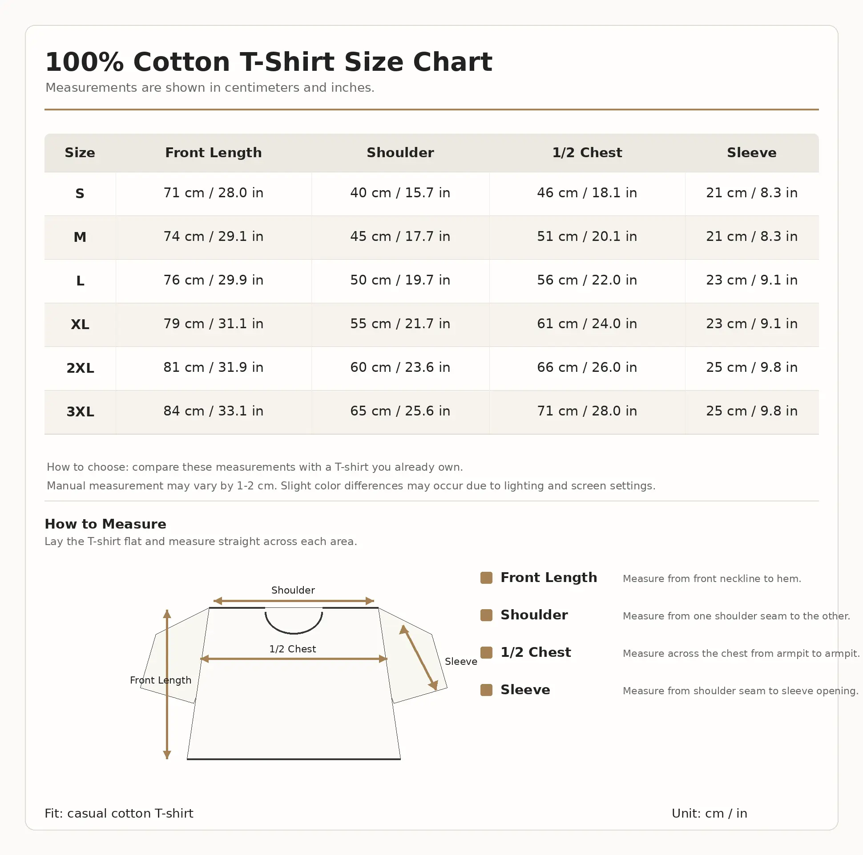Click the 1/2 Chest legend square
The image size is (863, 855).
point(486,653)
